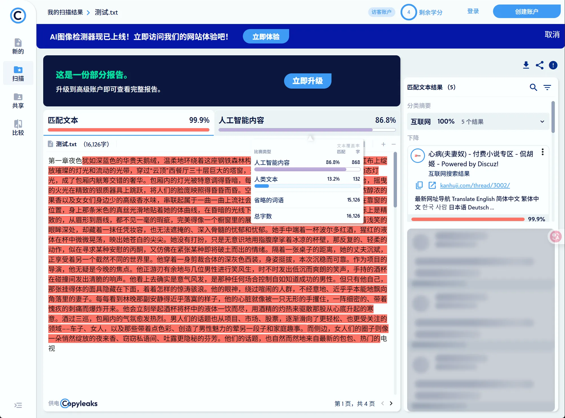This screenshot has height=418, width=565.
Task: Expand the 互联网 100% category
Action: point(542,122)
